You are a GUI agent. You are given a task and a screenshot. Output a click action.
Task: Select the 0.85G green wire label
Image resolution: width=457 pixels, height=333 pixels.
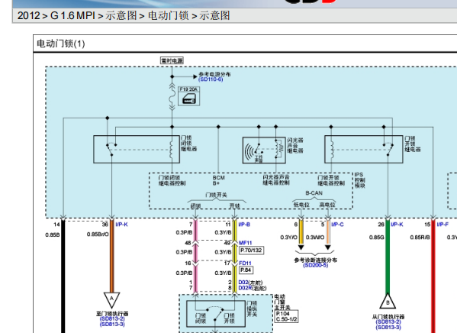click(377, 238)
